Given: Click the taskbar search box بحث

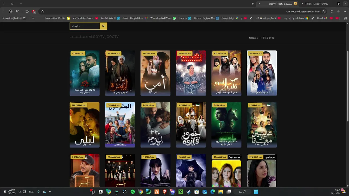Looking at the screenshot, I should (242, 192).
